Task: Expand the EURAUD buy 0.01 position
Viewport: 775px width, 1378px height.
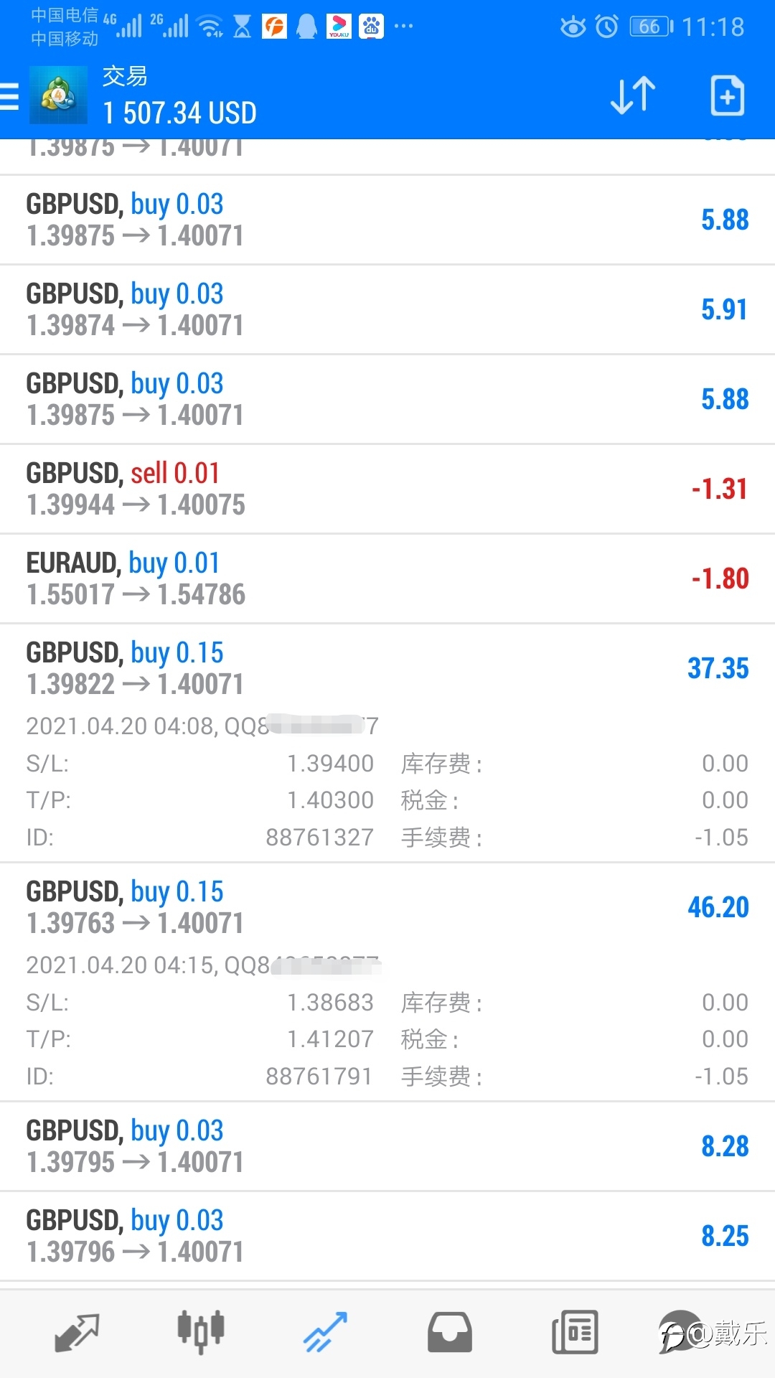Action: coord(387,578)
